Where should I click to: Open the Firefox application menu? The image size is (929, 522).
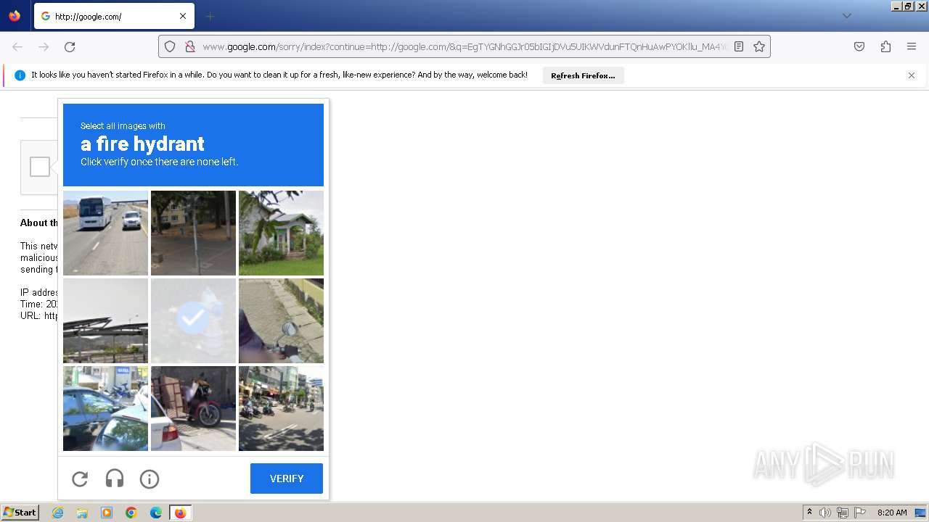tap(912, 46)
